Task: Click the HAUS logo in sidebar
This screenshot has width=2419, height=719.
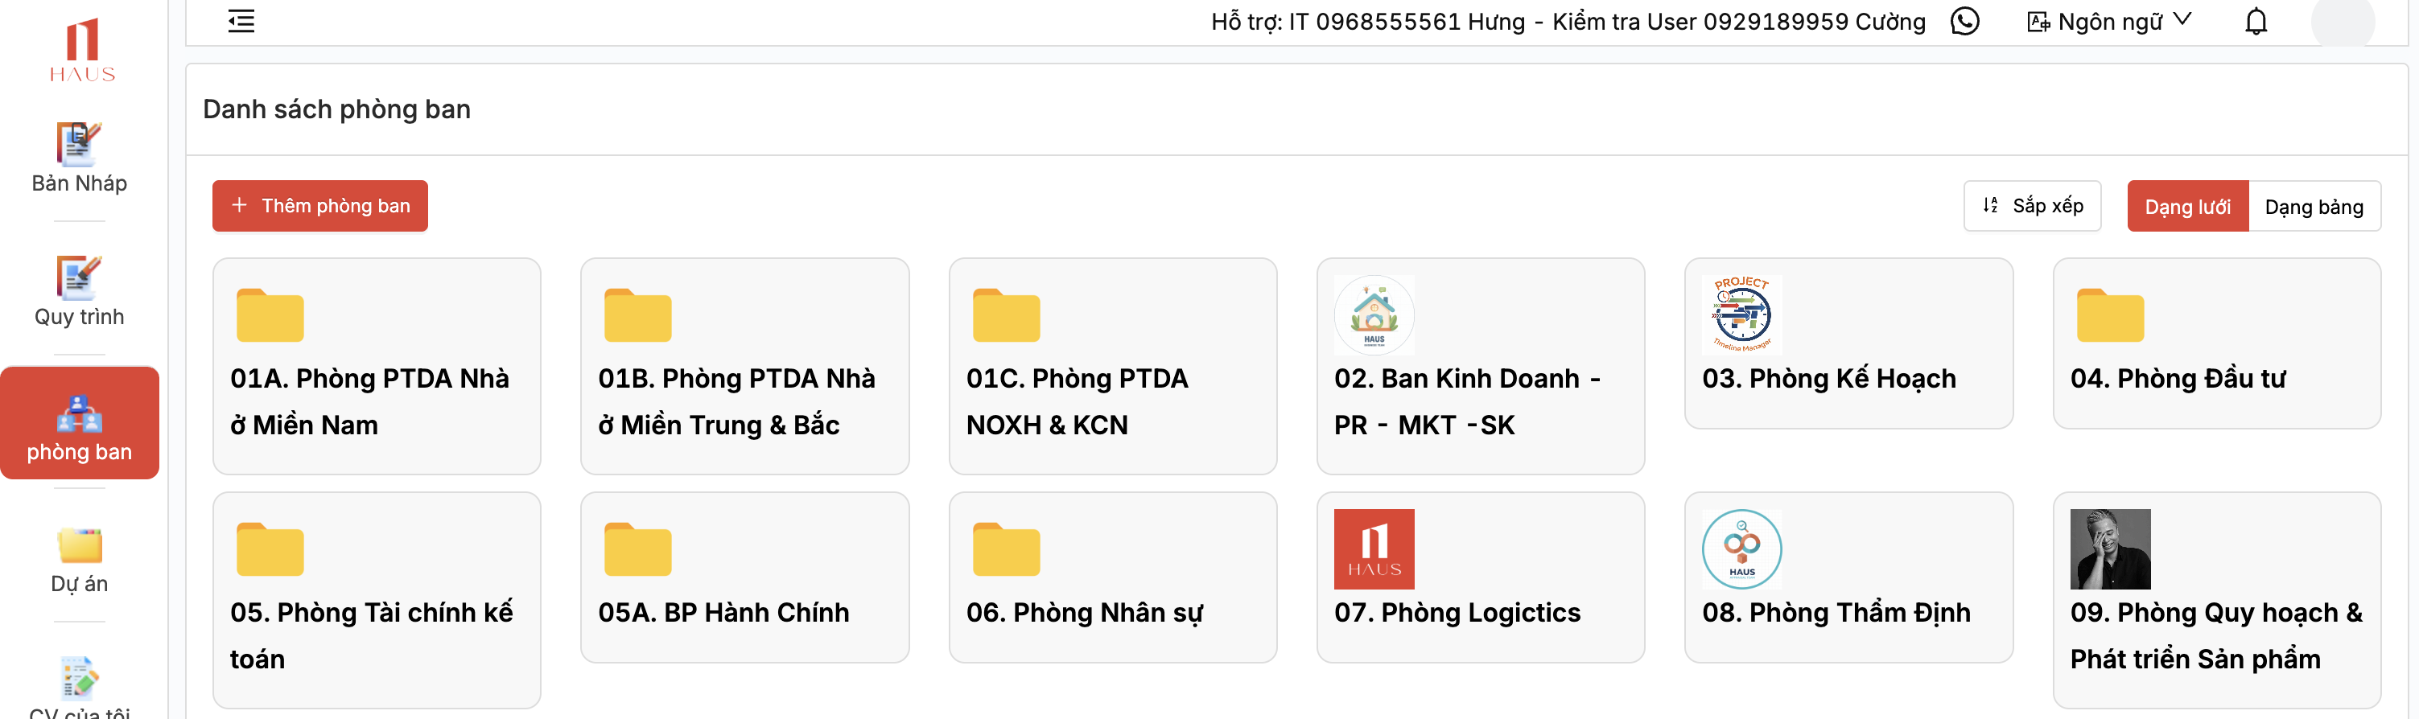Action: pyautogui.click(x=82, y=51)
